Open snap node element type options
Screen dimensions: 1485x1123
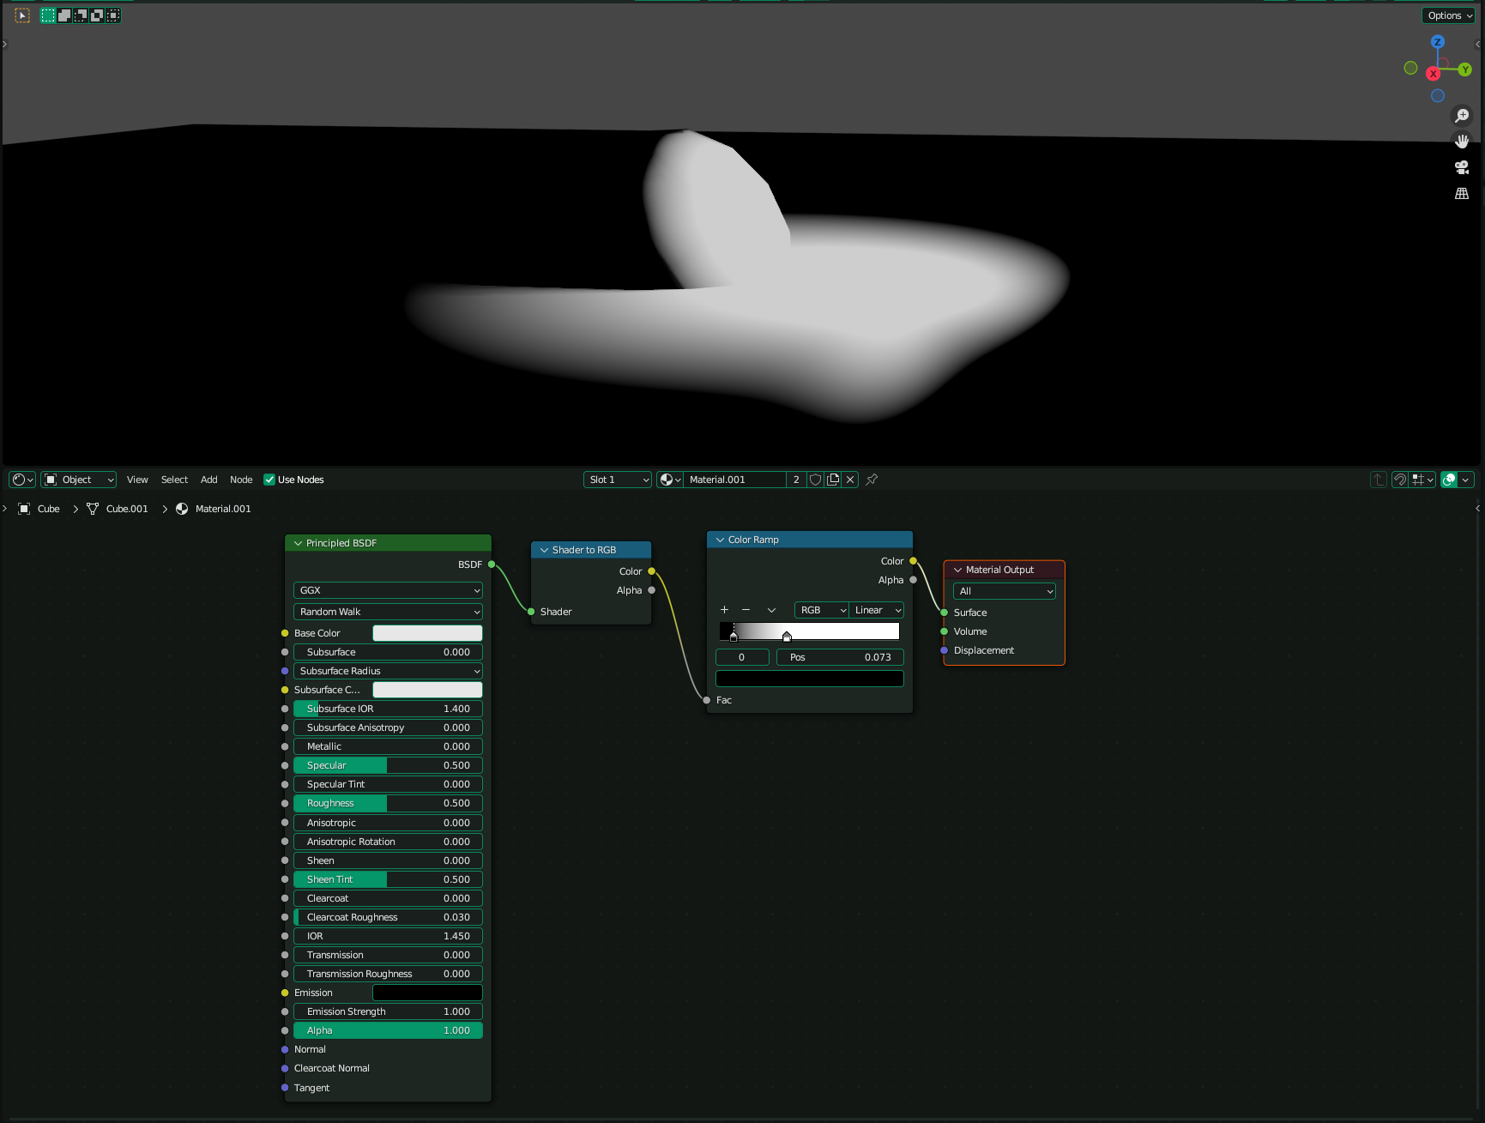click(x=1423, y=480)
